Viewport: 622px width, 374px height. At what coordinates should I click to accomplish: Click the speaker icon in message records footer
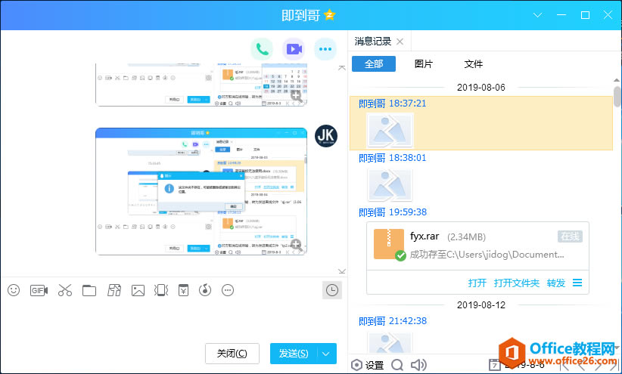click(x=418, y=365)
